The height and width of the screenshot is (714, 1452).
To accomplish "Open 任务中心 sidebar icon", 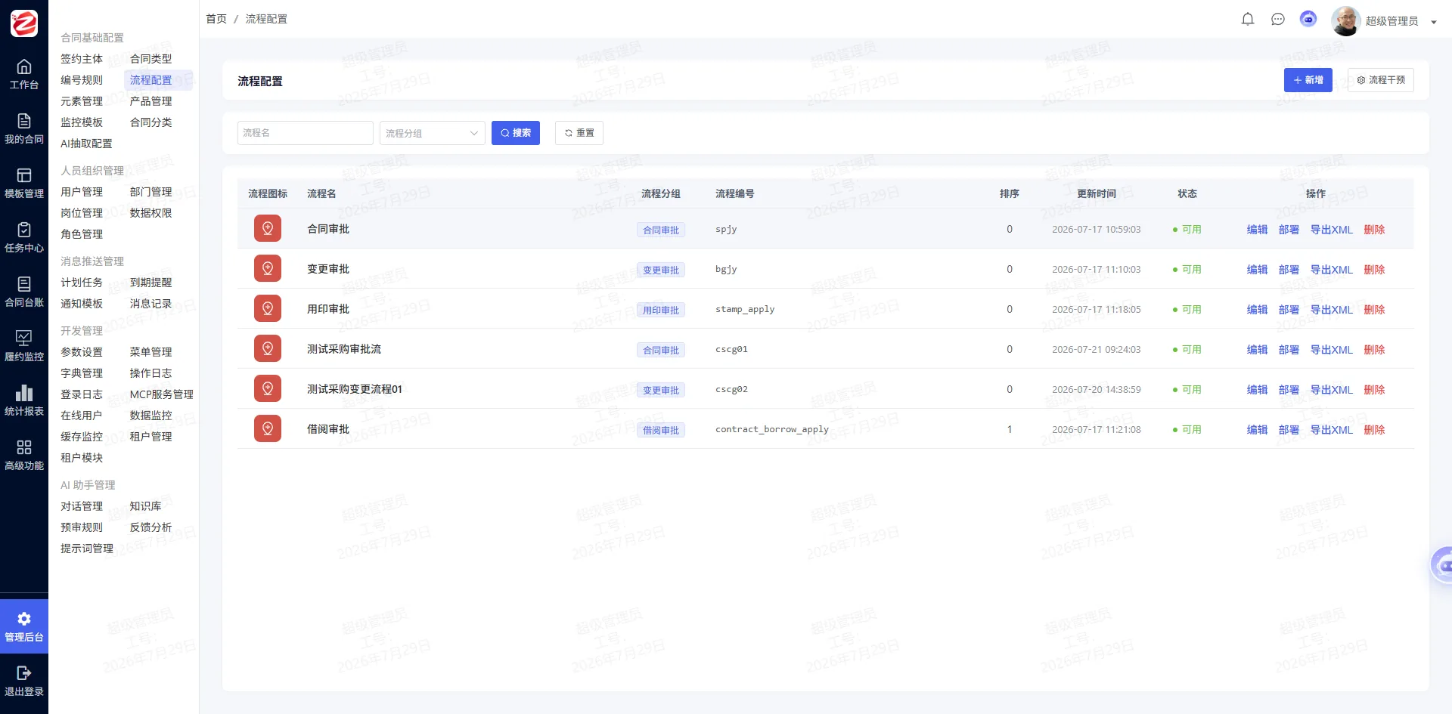I will pos(24,237).
